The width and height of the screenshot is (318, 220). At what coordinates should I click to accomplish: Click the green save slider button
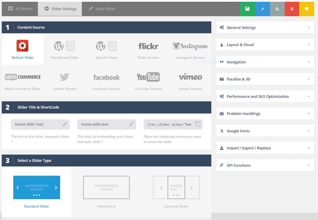click(x=247, y=9)
